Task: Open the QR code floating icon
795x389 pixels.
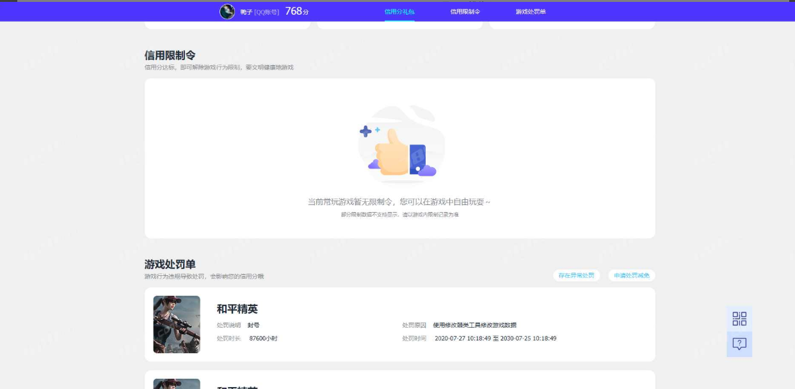Action: click(739, 319)
